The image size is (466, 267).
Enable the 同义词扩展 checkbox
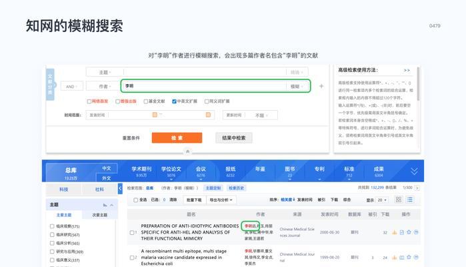pyautogui.click(x=207, y=101)
